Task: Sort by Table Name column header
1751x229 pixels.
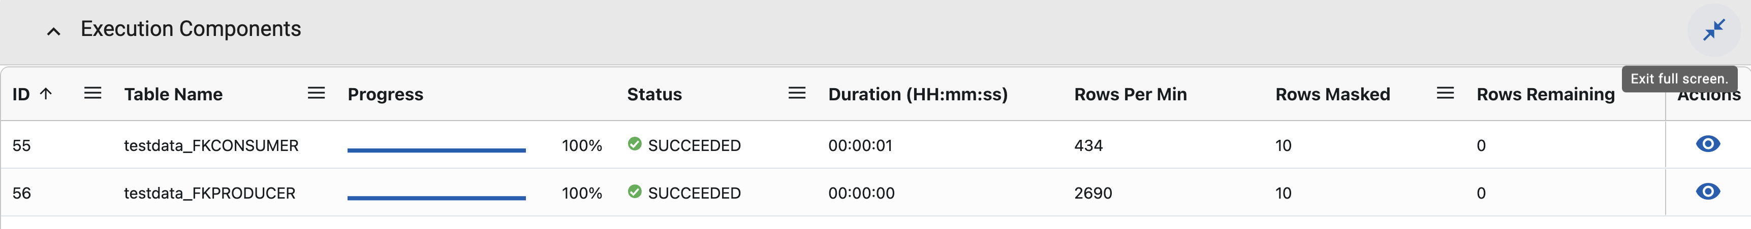Action: coord(173,94)
